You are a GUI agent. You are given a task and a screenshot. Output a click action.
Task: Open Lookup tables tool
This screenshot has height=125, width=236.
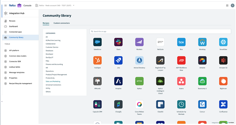[20, 67]
